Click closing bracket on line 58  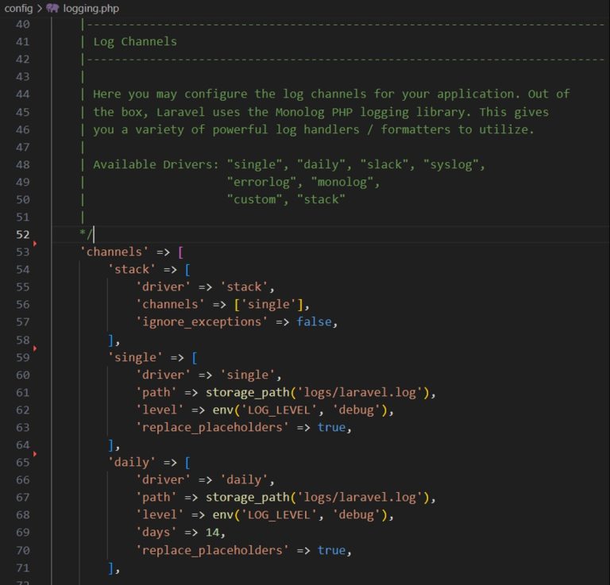(111, 340)
